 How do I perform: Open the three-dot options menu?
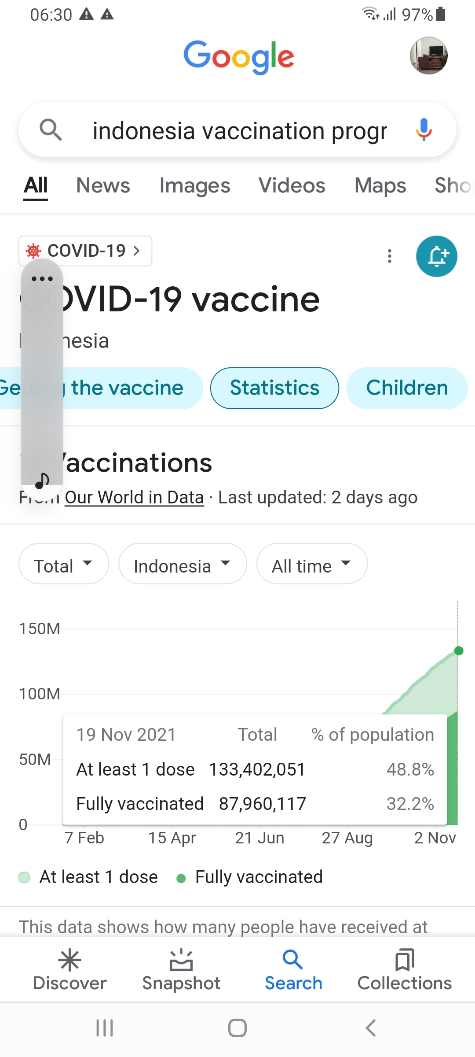coord(389,256)
